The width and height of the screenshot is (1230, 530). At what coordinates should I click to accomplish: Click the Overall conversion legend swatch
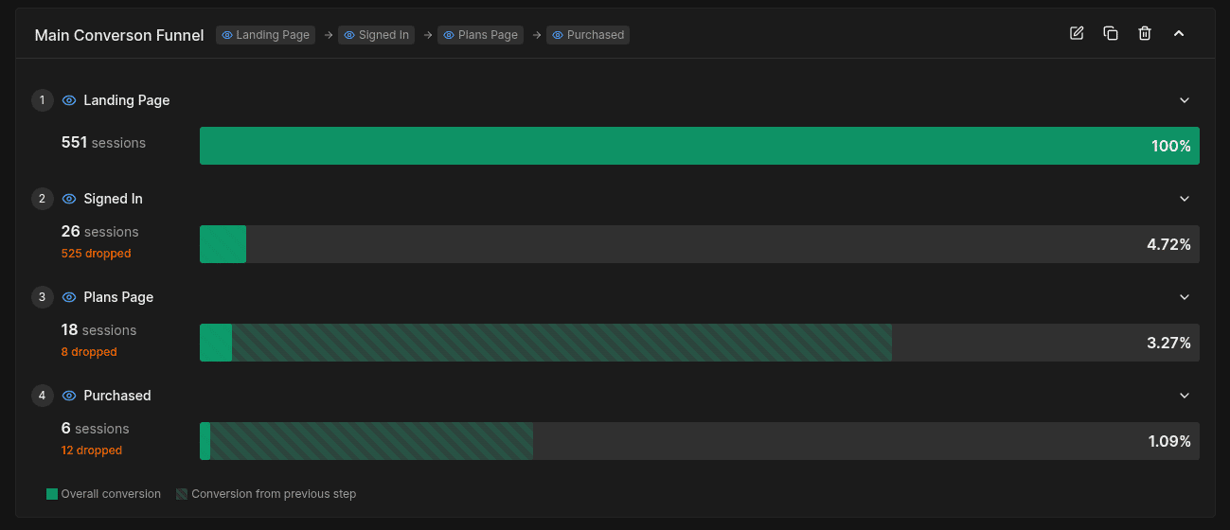coord(52,494)
